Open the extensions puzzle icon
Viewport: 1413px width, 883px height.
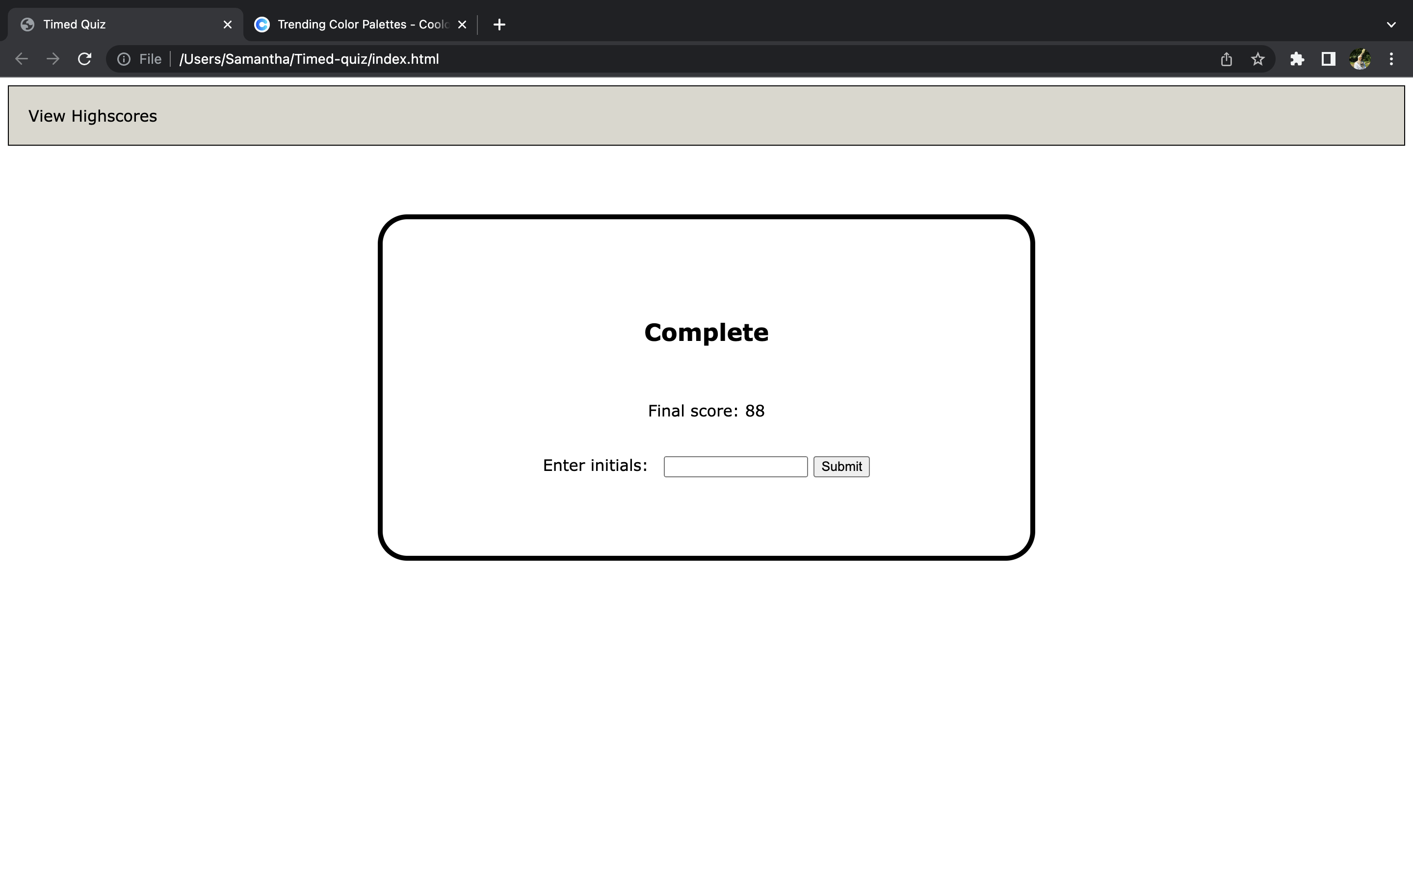pyautogui.click(x=1297, y=58)
